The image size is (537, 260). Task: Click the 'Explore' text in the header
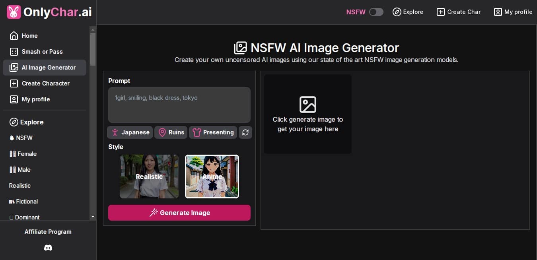coord(413,12)
